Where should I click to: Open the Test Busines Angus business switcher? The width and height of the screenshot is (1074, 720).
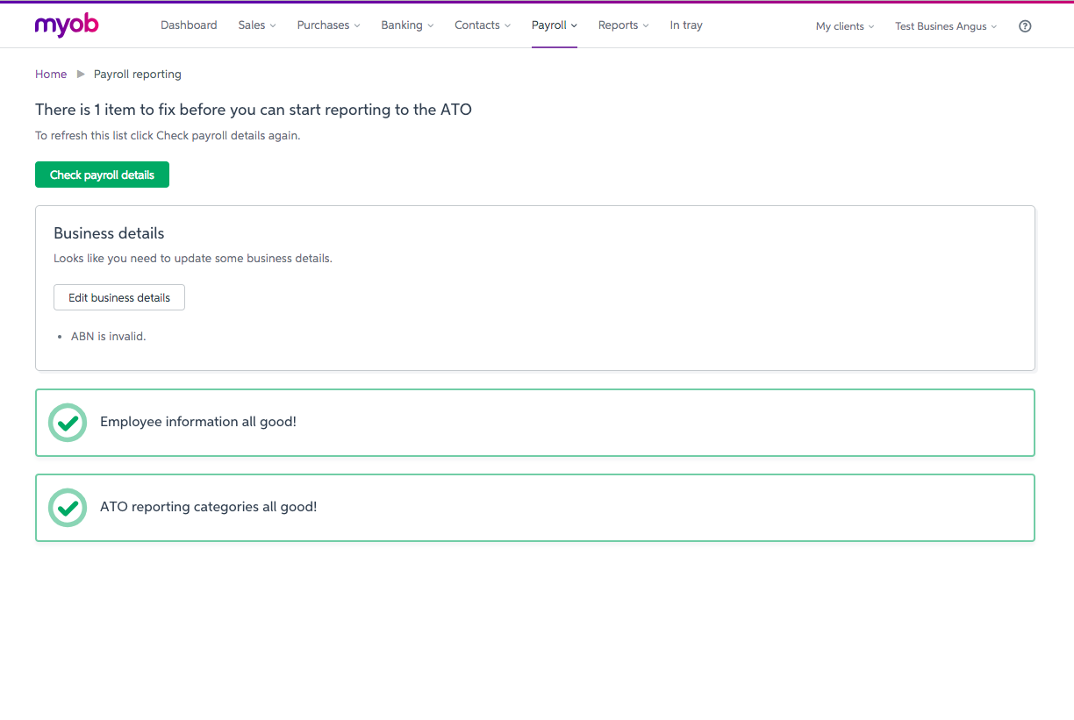946,26
